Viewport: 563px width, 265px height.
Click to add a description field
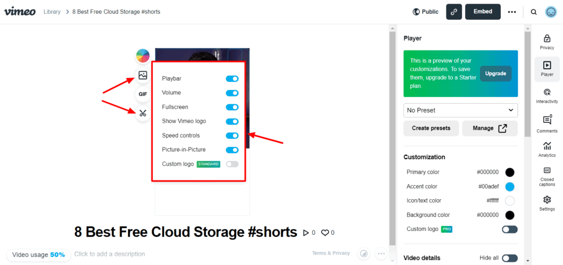[109, 254]
